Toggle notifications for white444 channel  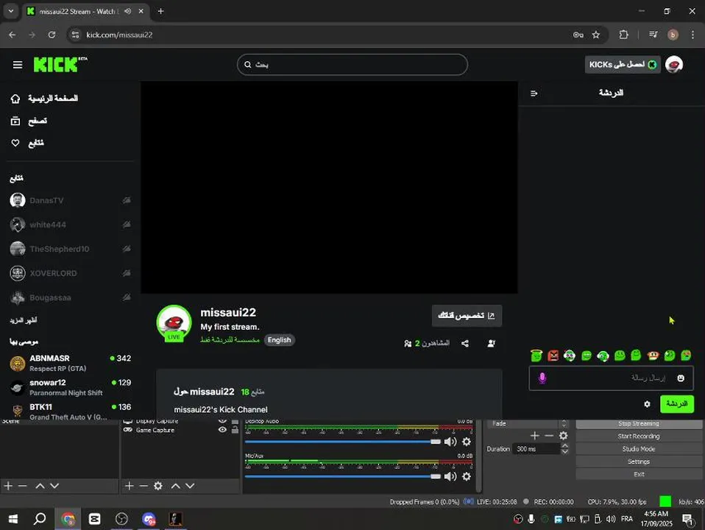click(127, 225)
